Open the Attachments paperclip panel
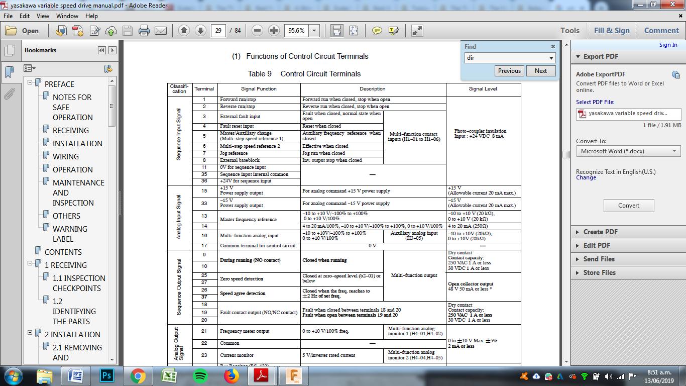This screenshot has width=686, height=386. tap(10, 93)
